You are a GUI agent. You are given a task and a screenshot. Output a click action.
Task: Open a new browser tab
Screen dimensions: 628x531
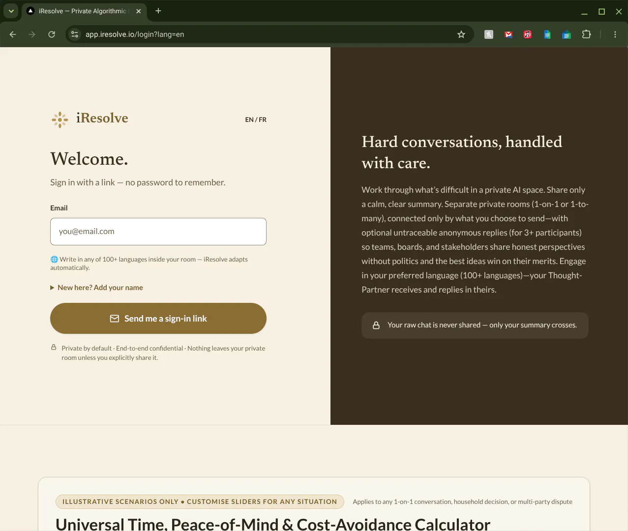tap(158, 11)
